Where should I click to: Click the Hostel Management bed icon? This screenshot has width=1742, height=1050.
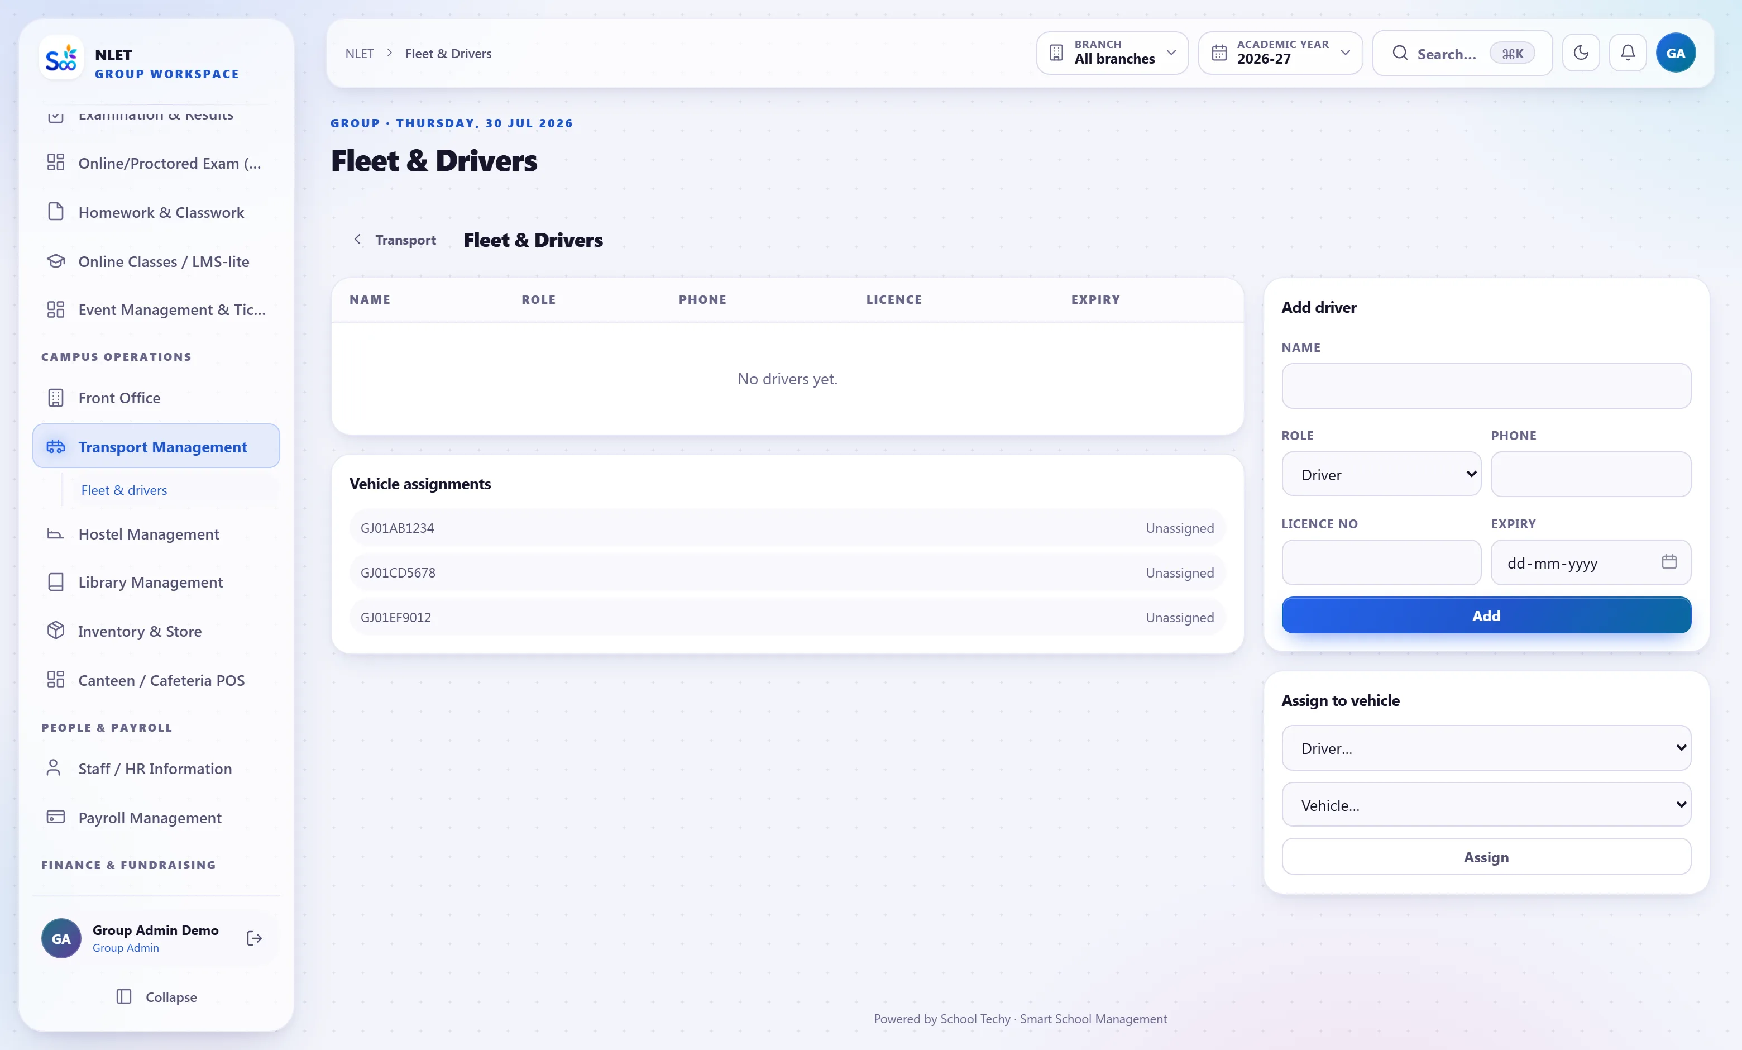coord(56,534)
